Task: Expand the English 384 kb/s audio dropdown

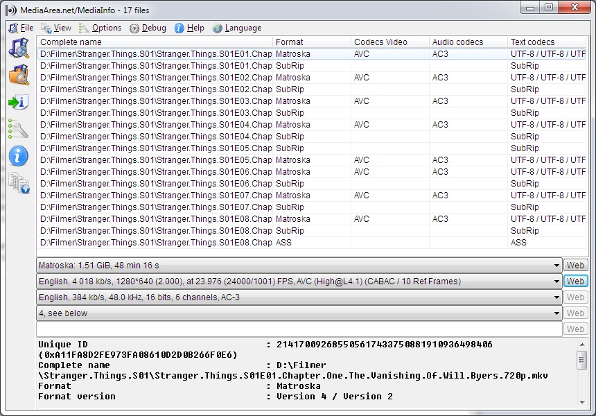Action: pos(556,297)
